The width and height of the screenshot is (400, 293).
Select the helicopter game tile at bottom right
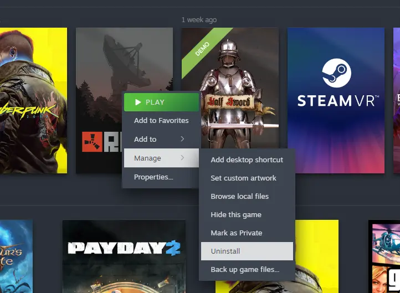[384, 255]
